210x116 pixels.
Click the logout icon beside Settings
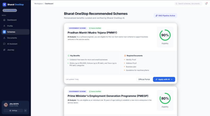26,111
